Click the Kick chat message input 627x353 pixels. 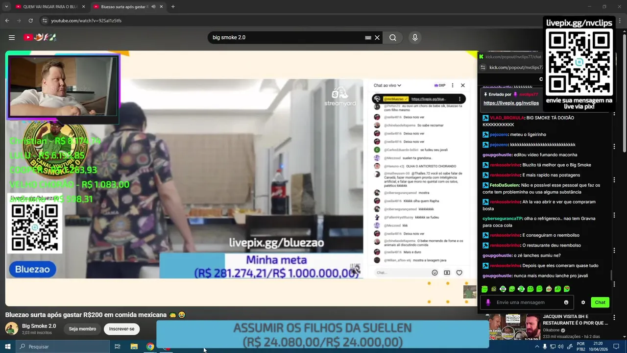(x=528, y=303)
